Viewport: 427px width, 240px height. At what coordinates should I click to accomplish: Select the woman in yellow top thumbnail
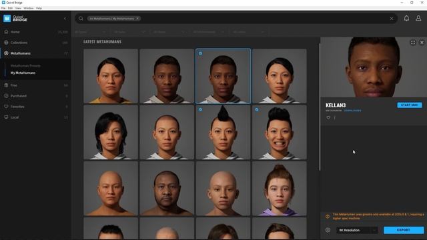tap(111, 76)
